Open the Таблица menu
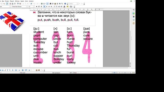Screen dimensions: 164x92 point(17,1)
